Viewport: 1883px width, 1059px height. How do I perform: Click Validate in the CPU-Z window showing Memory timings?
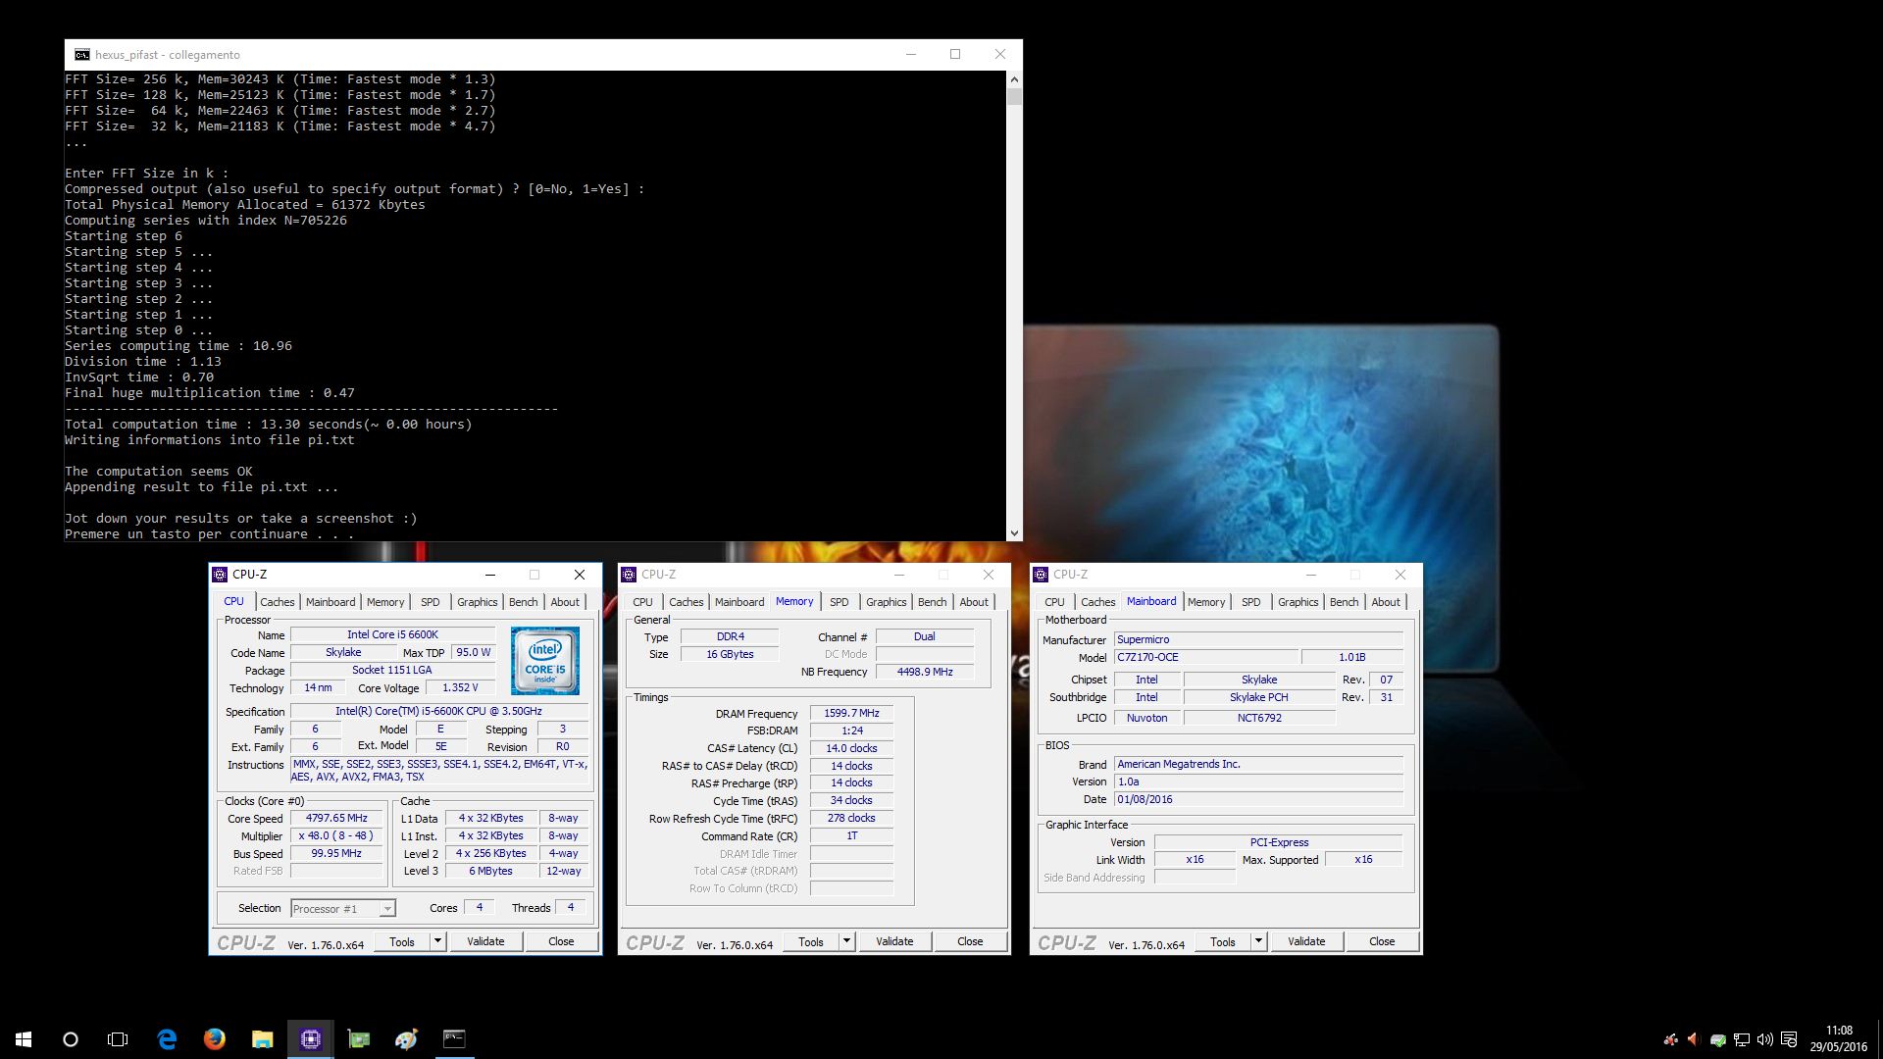point(894,941)
